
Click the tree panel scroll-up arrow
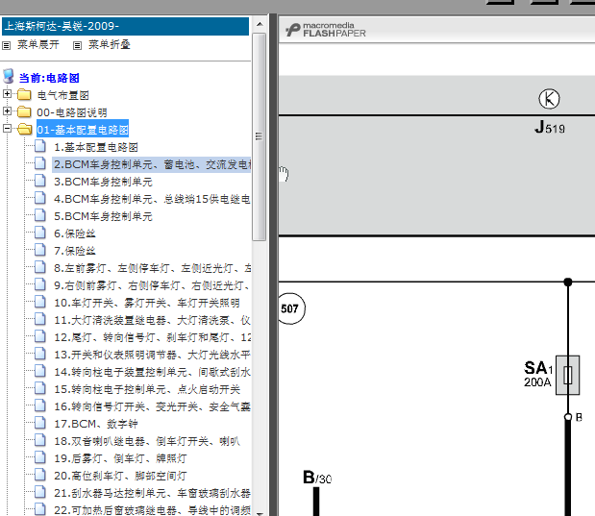260,24
